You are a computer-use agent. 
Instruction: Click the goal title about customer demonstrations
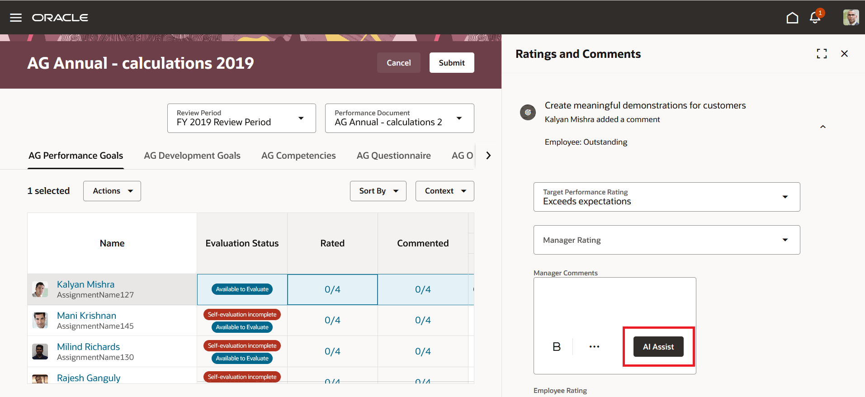pyautogui.click(x=645, y=105)
